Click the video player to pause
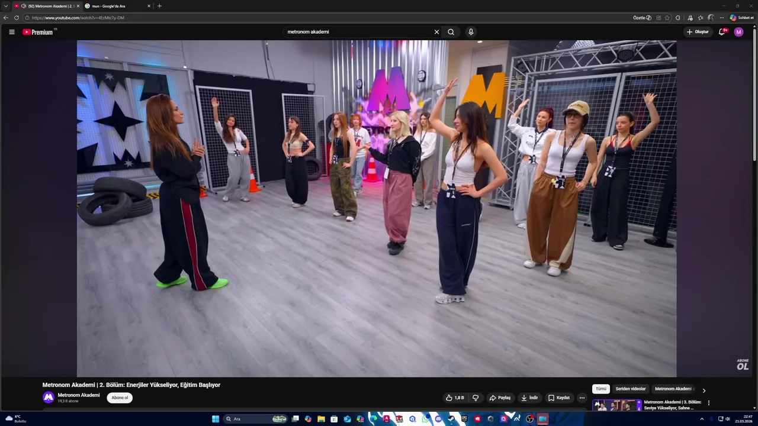This screenshot has width=758, height=426. point(377,208)
